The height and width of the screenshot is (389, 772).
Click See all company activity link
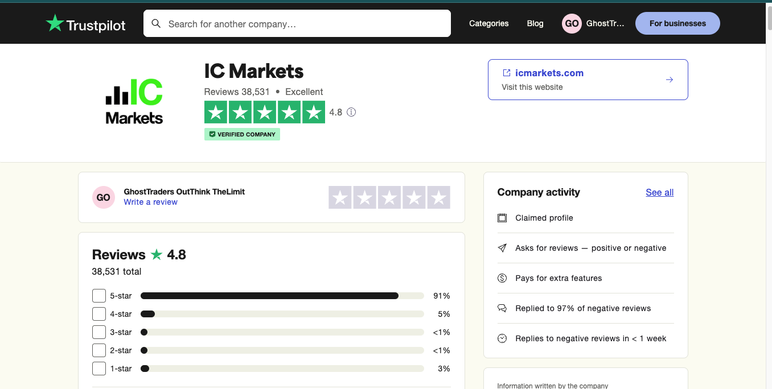coord(659,192)
